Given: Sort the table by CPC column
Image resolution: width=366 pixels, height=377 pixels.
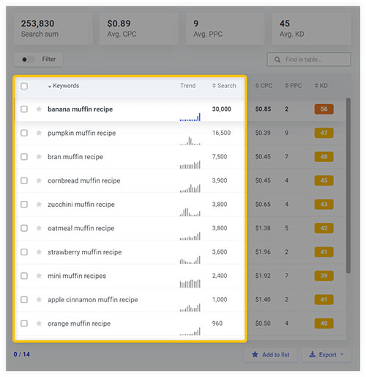Looking at the screenshot, I should pos(264,86).
